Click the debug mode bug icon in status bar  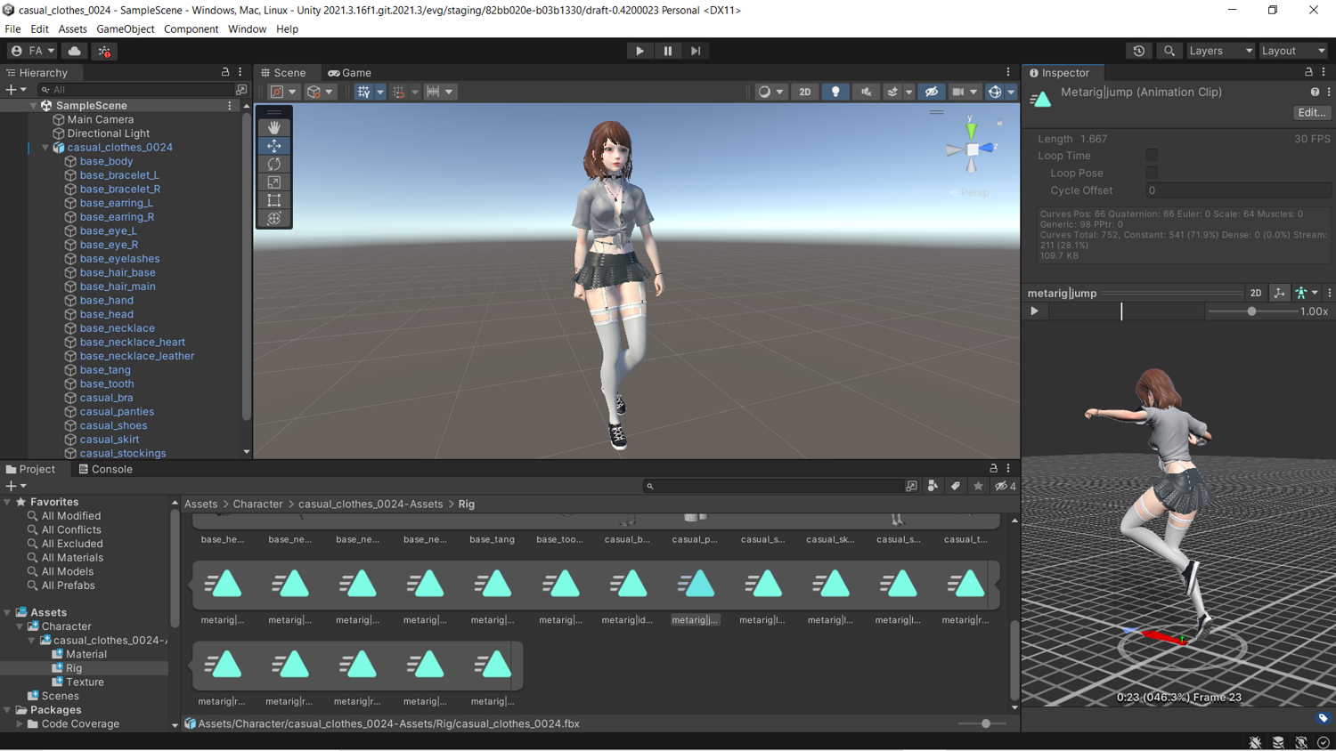(x=1255, y=742)
